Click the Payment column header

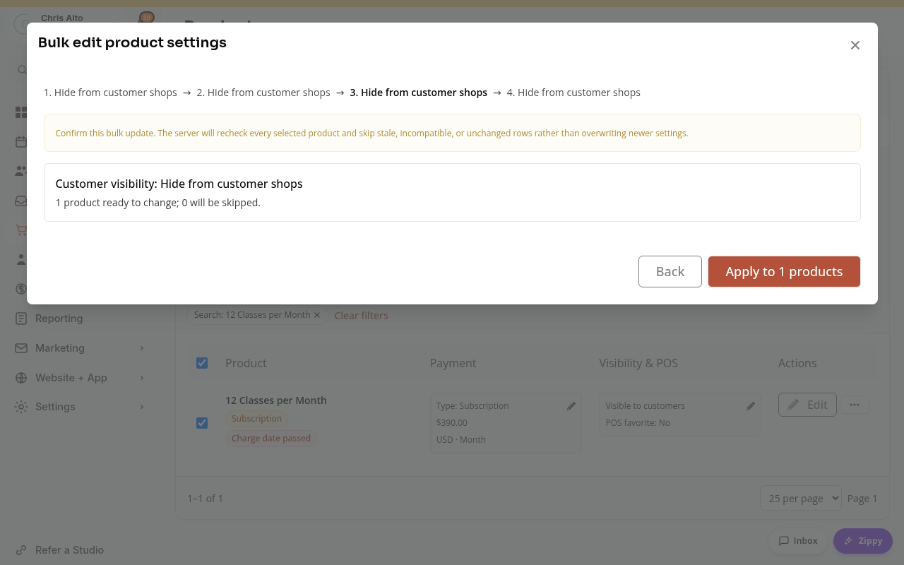pyautogui.click(x=453, y=363)
